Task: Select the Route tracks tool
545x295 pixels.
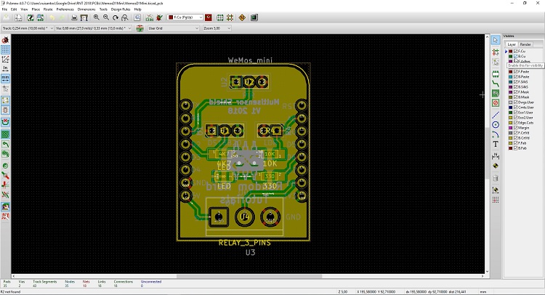Action: (x=496, y=83)
